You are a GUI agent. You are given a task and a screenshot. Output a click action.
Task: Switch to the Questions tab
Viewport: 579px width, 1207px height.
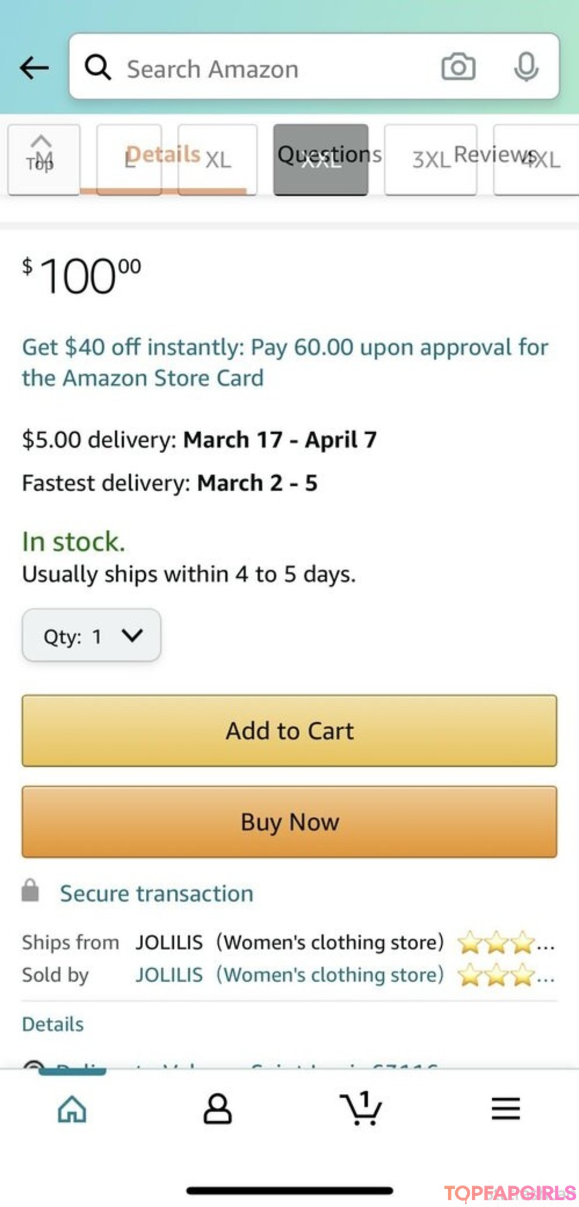click(329, 155)
